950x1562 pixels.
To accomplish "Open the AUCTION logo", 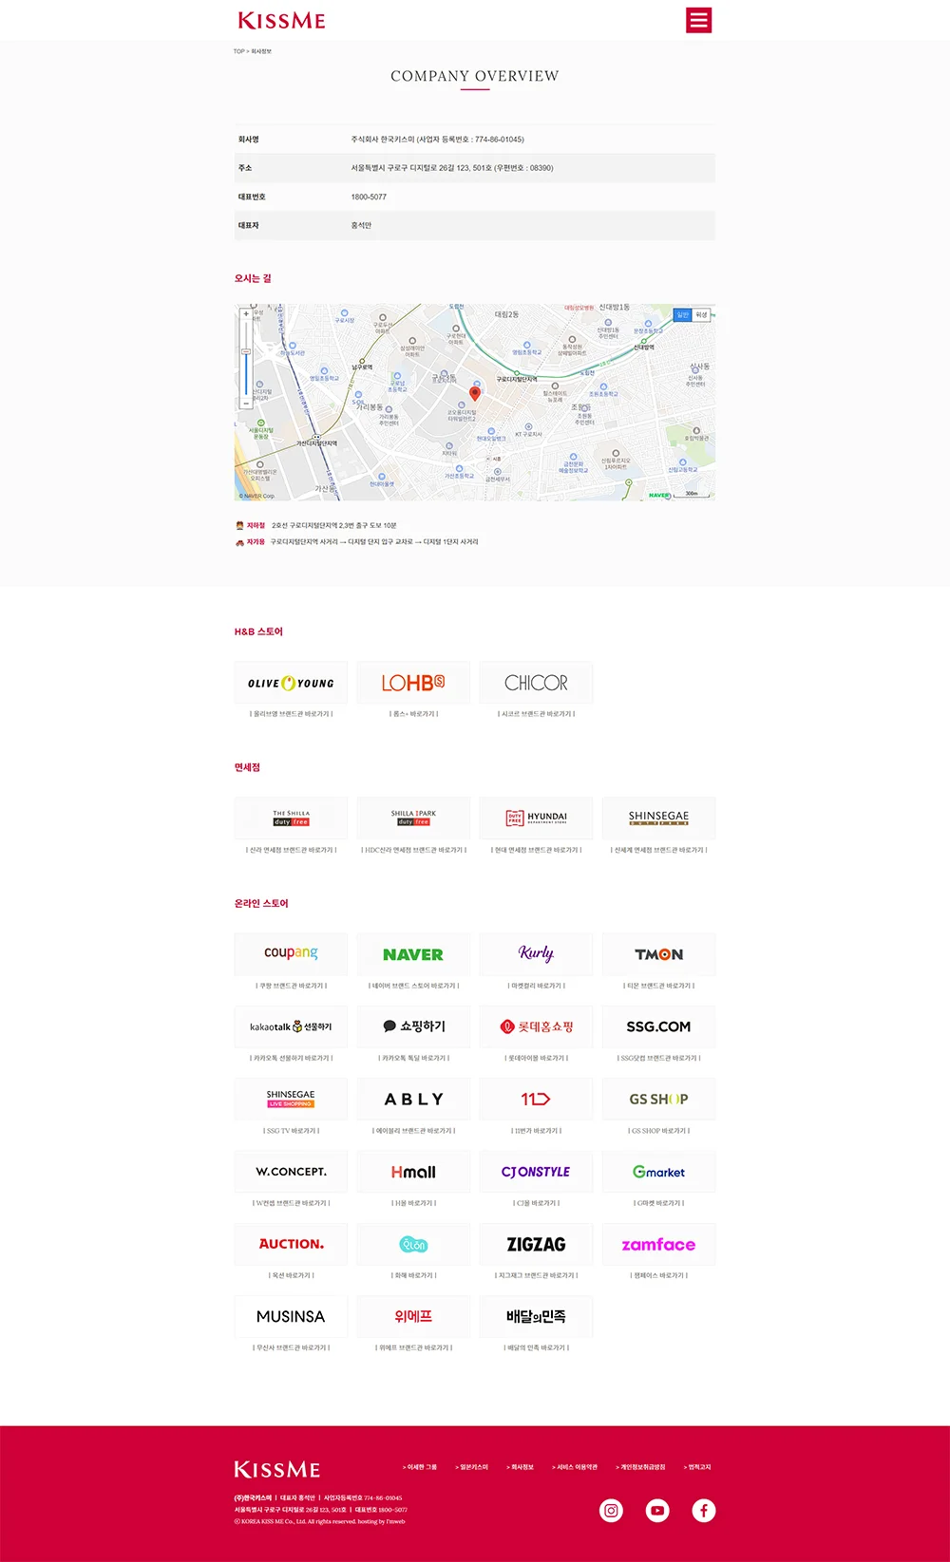I will pyautogui.click(x=291, y=1244).
